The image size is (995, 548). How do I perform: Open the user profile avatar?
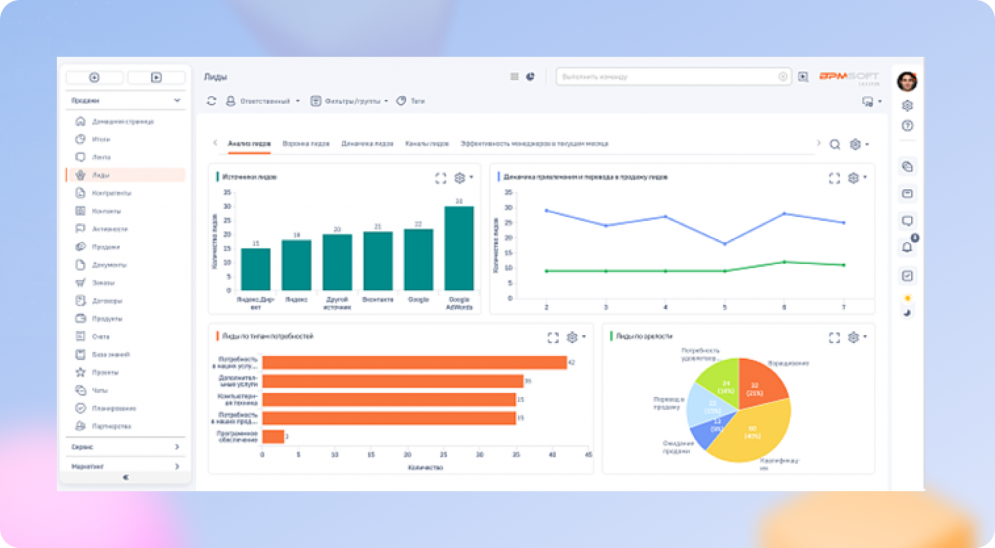(906, 82)
